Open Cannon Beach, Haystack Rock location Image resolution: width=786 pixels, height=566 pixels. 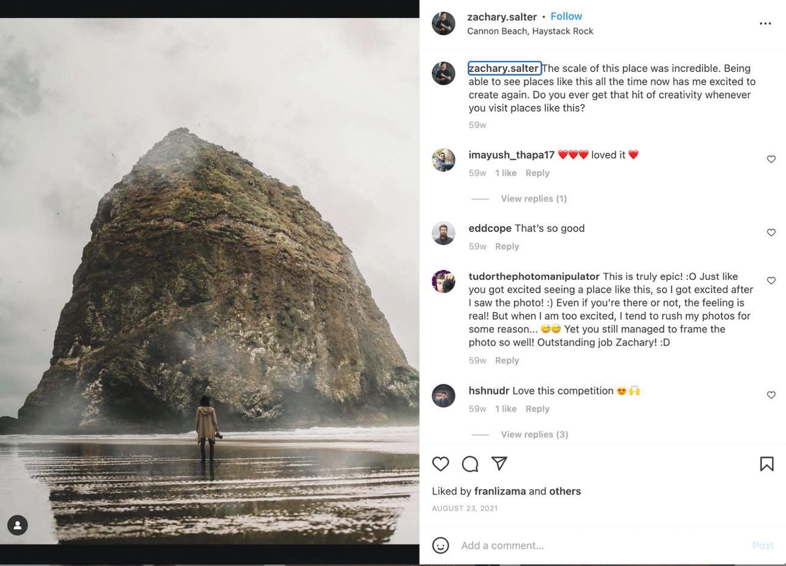point(530,31)
